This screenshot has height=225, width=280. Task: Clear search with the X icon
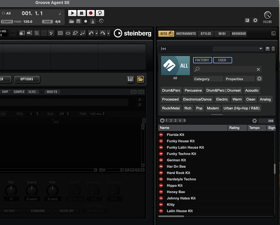tap(258, 69)
